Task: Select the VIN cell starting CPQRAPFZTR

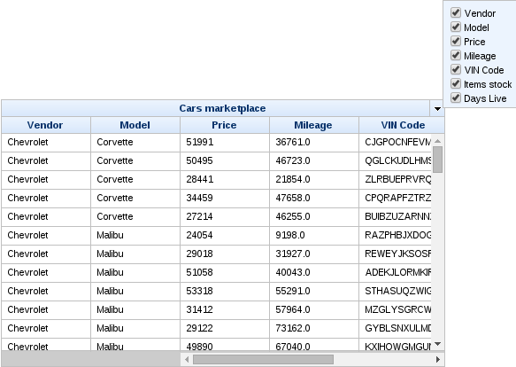Action: tap(396, 199)
